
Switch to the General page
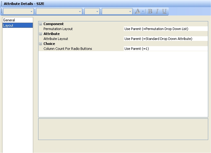tap(9, 20)
